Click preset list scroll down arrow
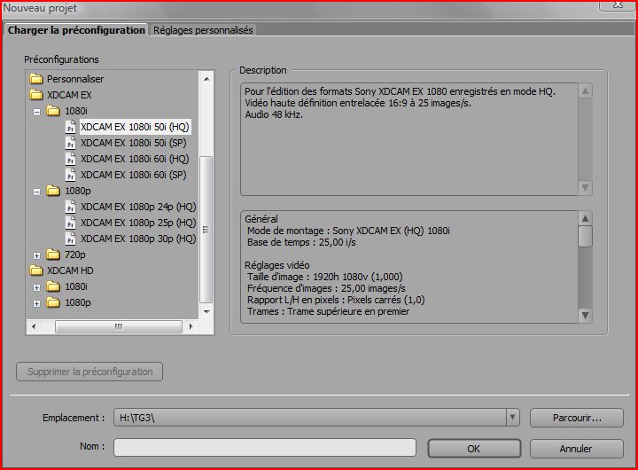Viewport: 638px width, 470px height. (206, 311)
